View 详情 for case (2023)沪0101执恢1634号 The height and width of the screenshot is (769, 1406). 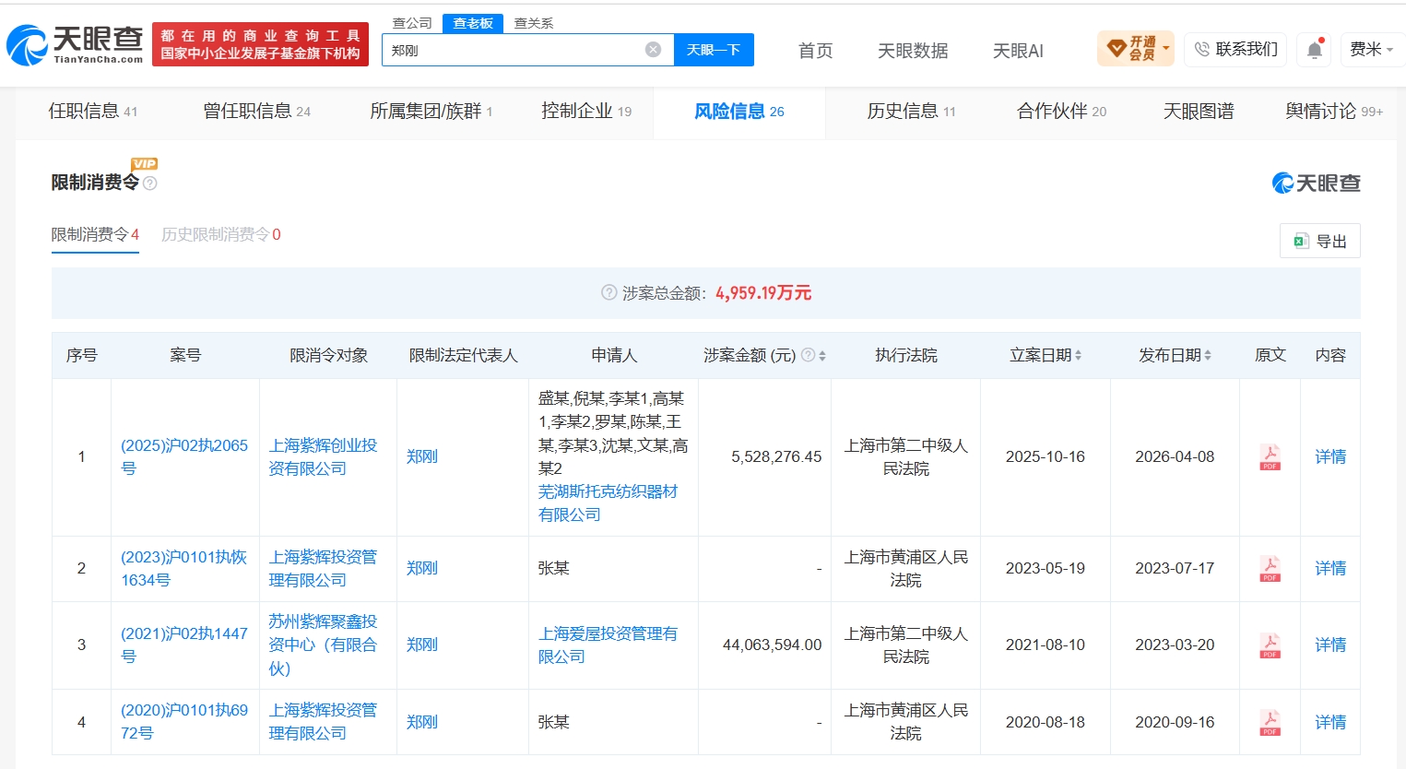1330,569
